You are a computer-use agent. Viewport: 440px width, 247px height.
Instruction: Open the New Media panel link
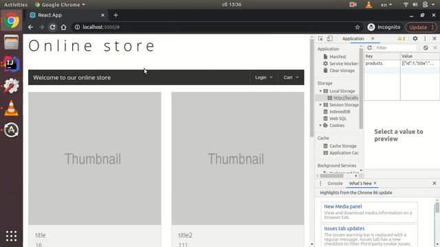click(343, 207)
